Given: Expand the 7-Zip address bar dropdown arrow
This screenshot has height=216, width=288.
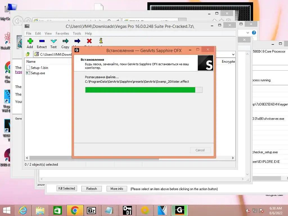Looking at the screenshot, I should (233, 54).
